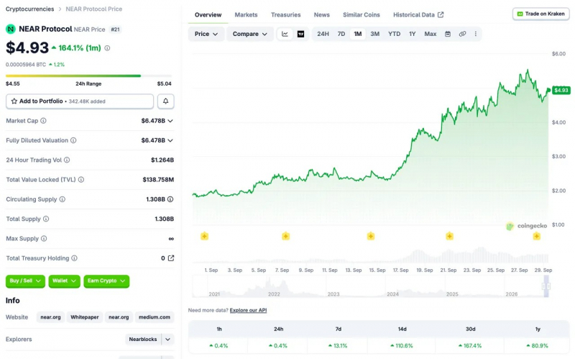Open Explore our API link

248,310
